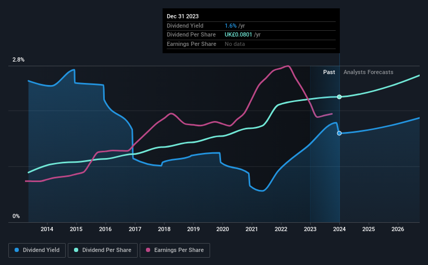Click the 2018 x-axis label

164,229
